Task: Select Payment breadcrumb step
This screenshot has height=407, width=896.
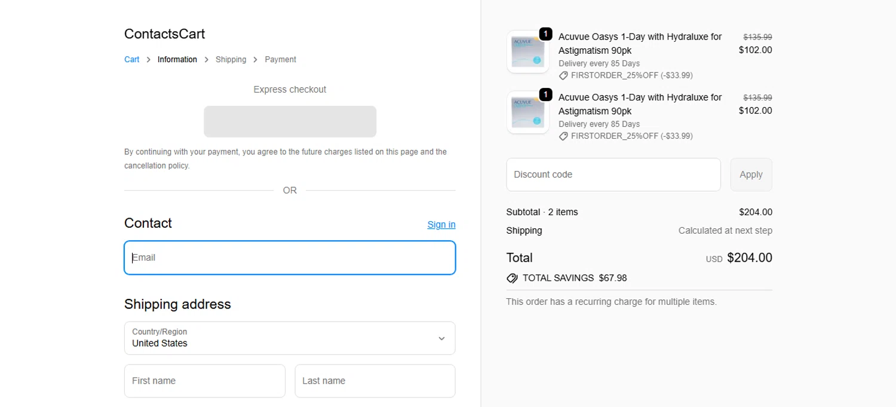Action: click(280, 60)
